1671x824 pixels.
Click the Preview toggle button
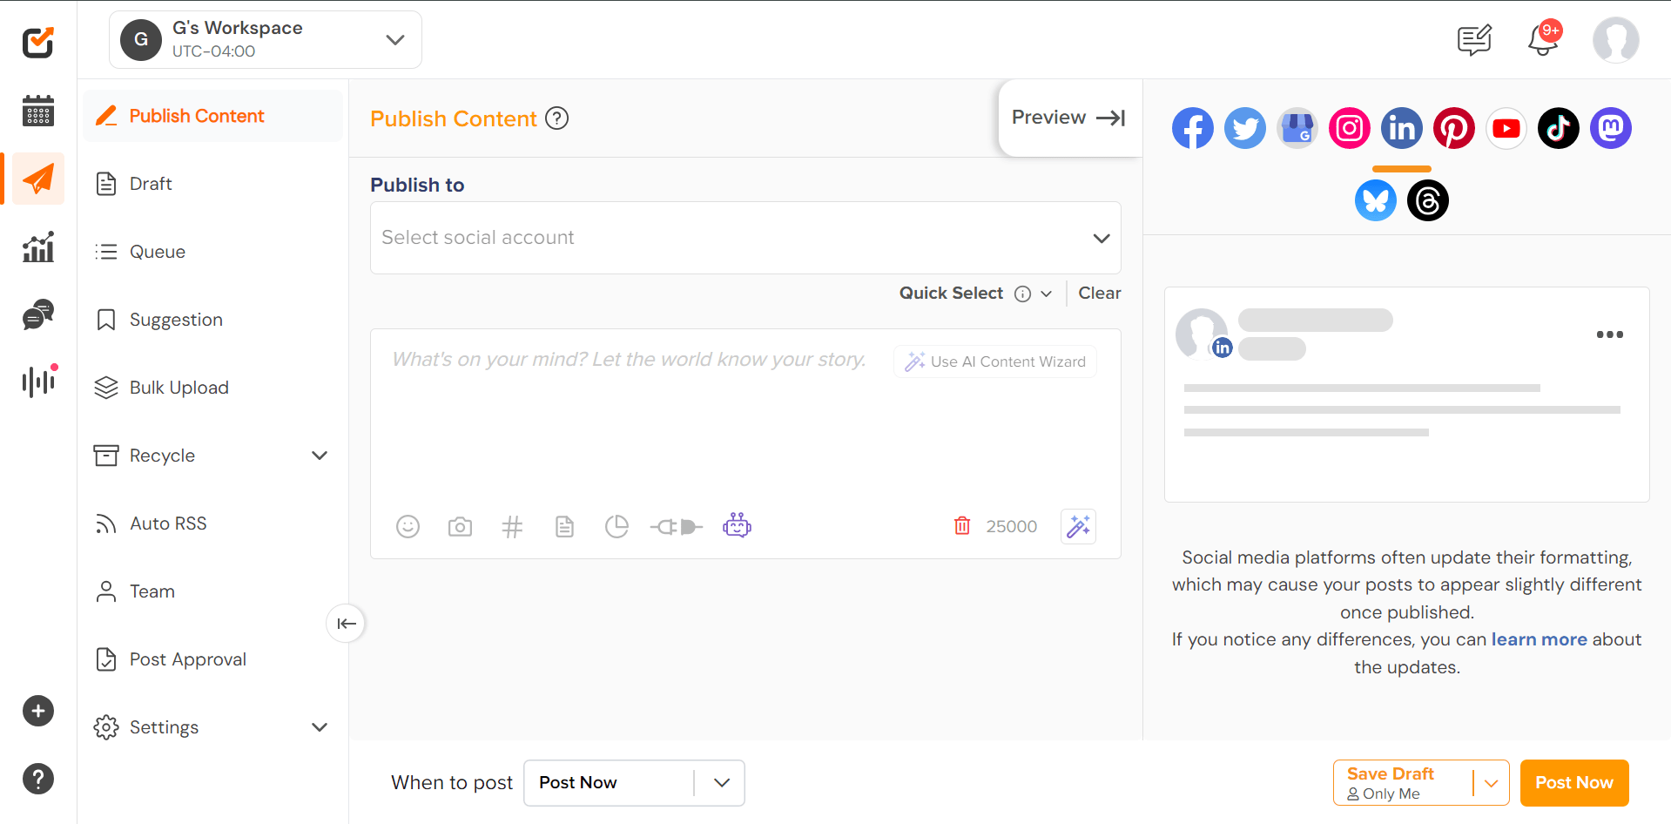point(1069,118)
